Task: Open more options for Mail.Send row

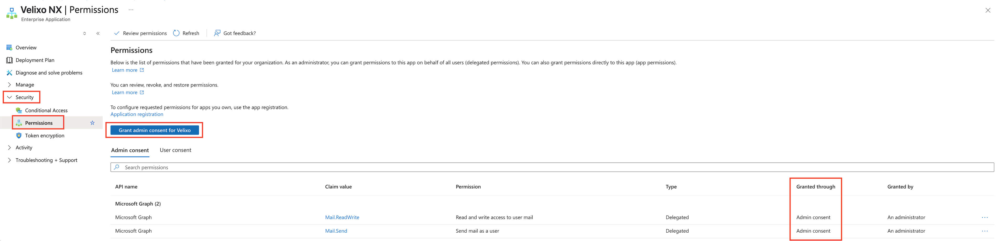Action: pos(984,231)
